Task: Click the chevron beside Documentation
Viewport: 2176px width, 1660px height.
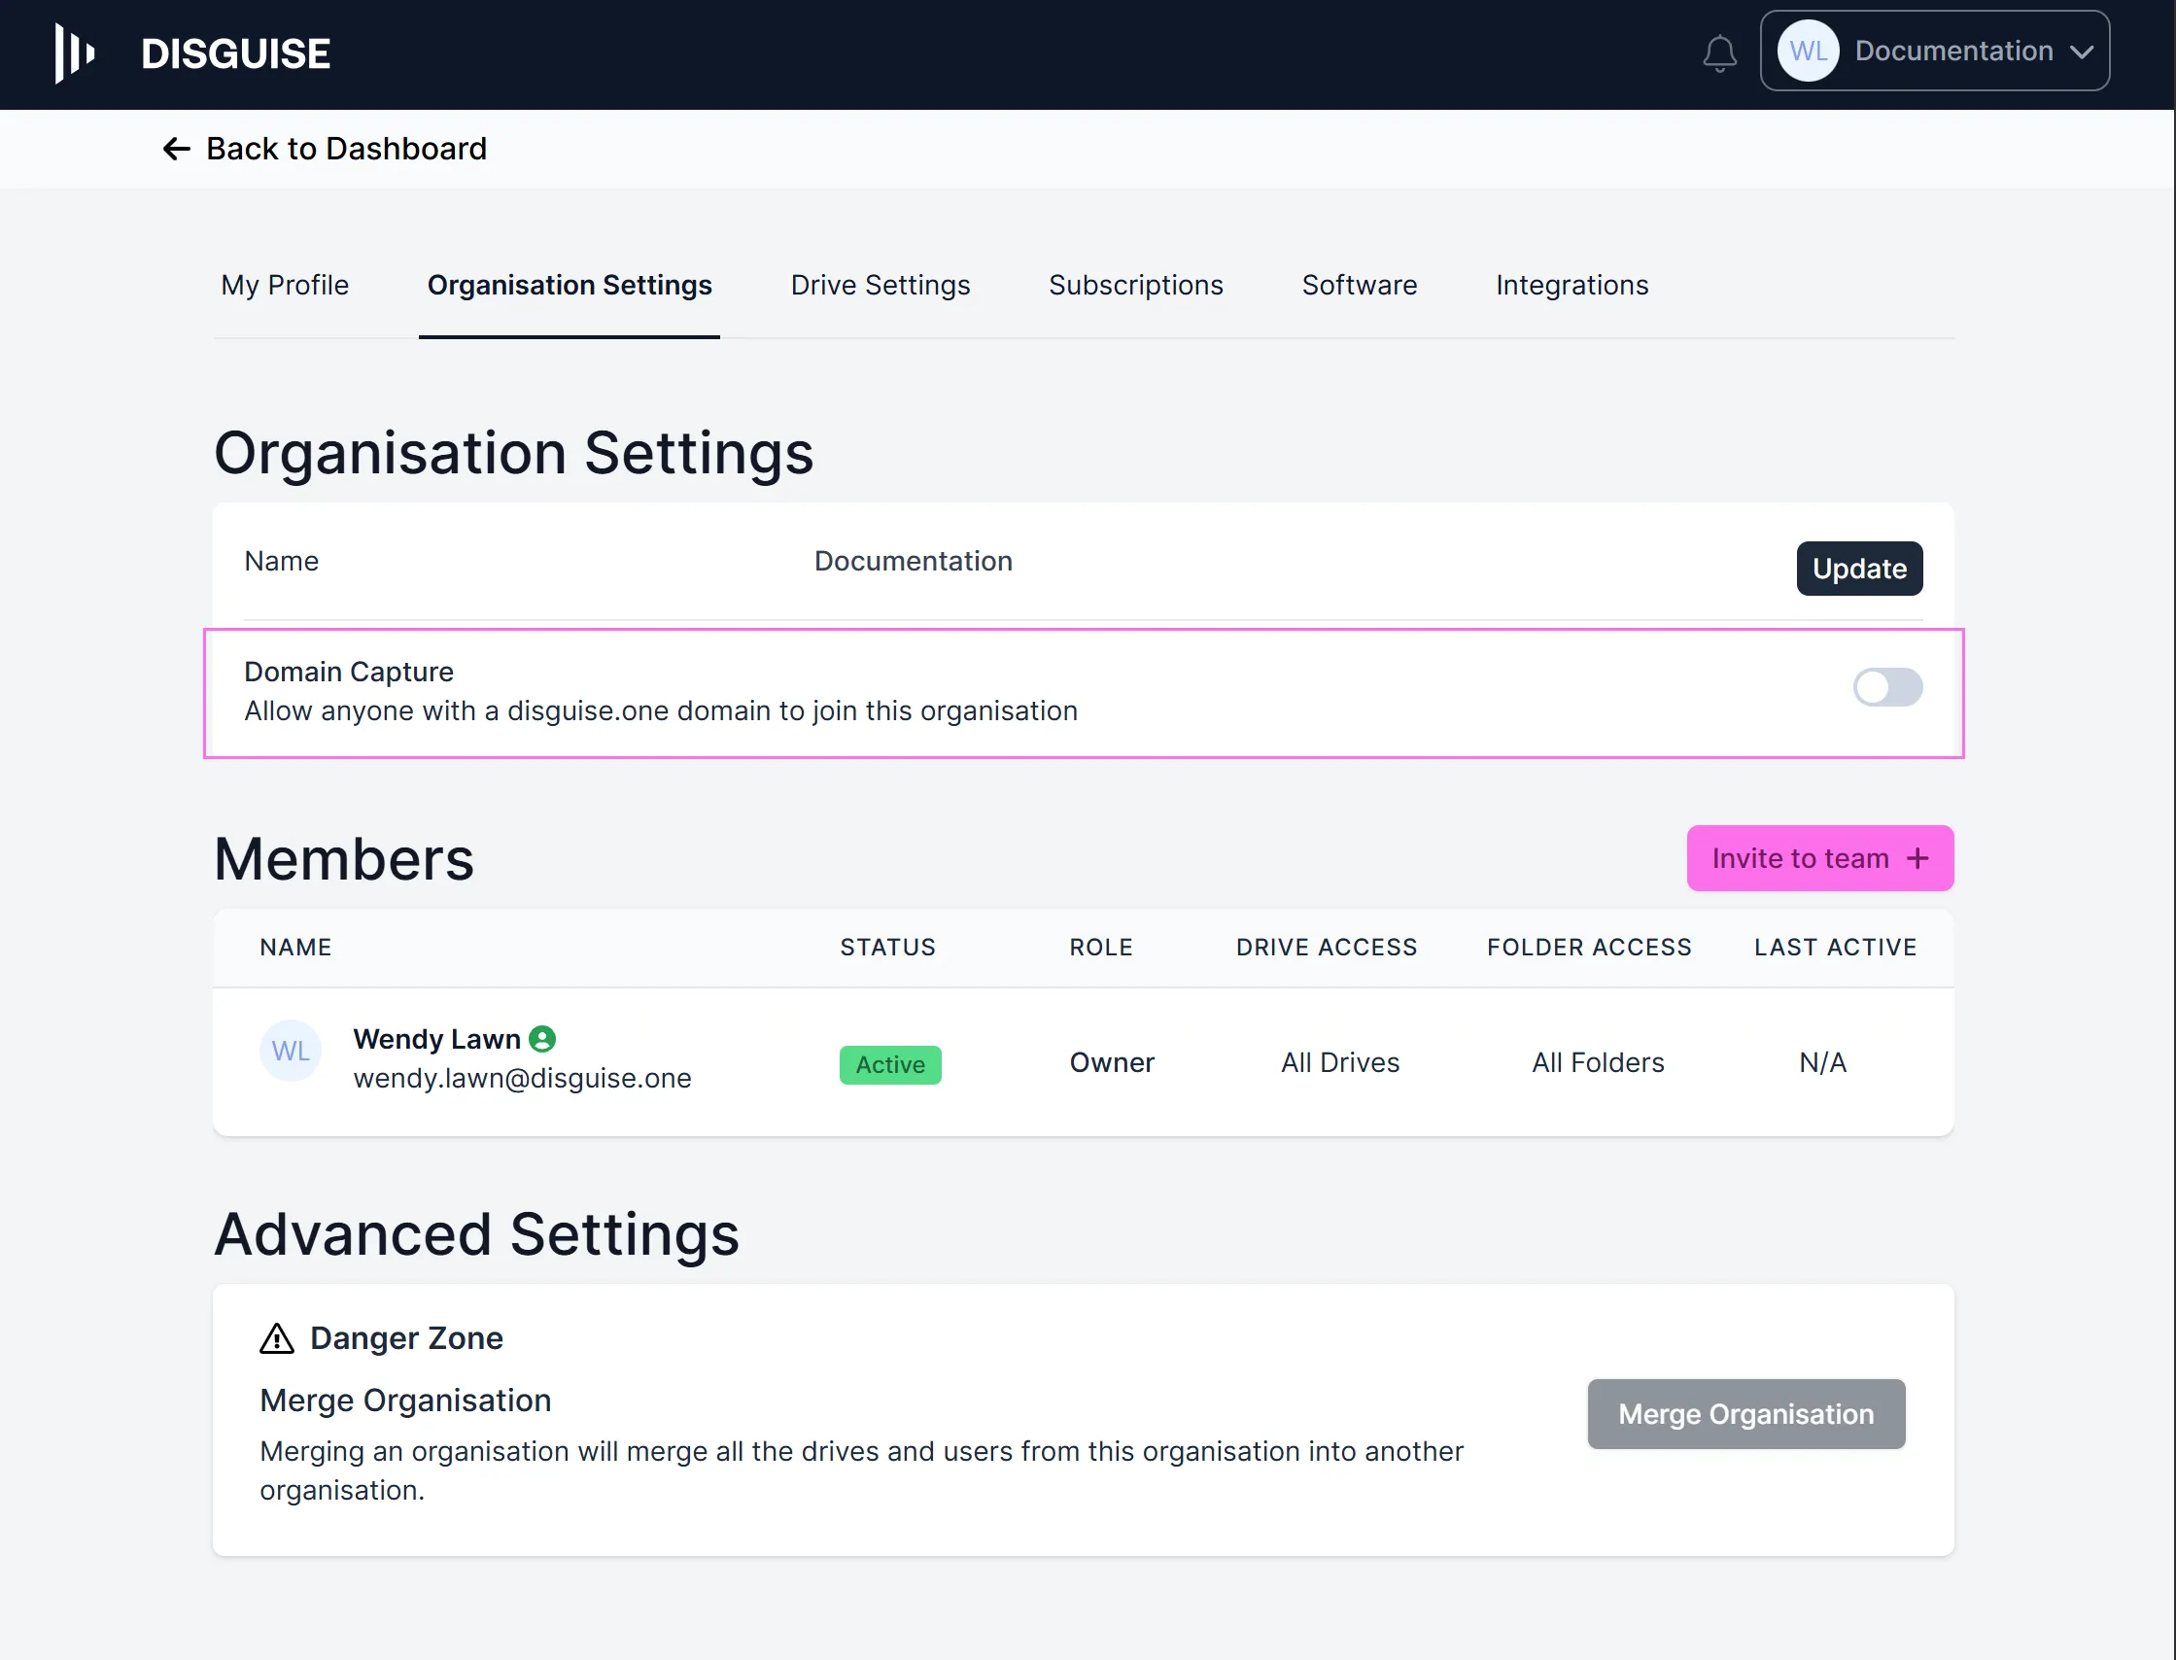Action: [x=2082, y=52]
